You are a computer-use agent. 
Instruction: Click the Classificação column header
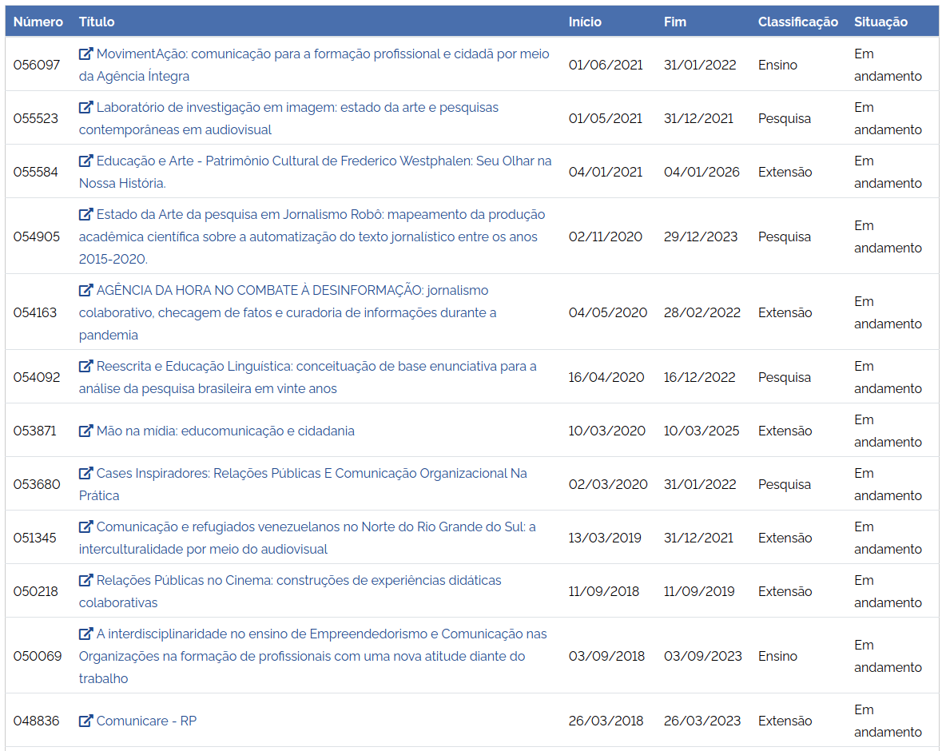(x=797, y=22)
